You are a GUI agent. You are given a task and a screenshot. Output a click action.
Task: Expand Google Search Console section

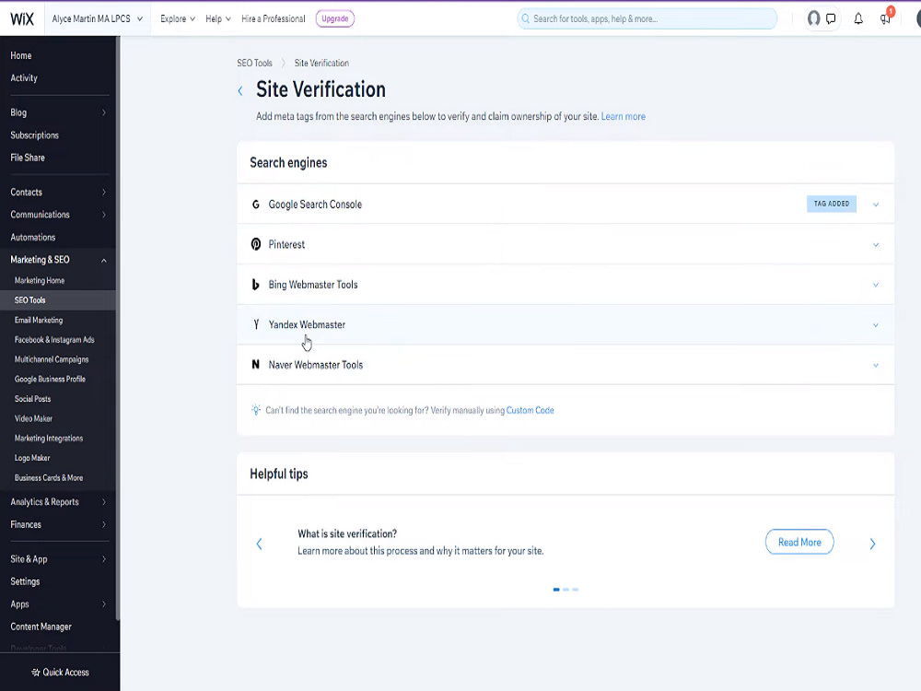click(x=876, y=205)
